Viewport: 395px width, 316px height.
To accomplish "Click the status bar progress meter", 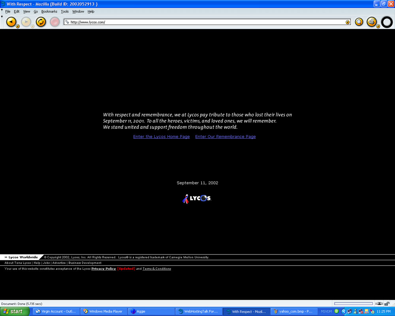I will point(353,304).
